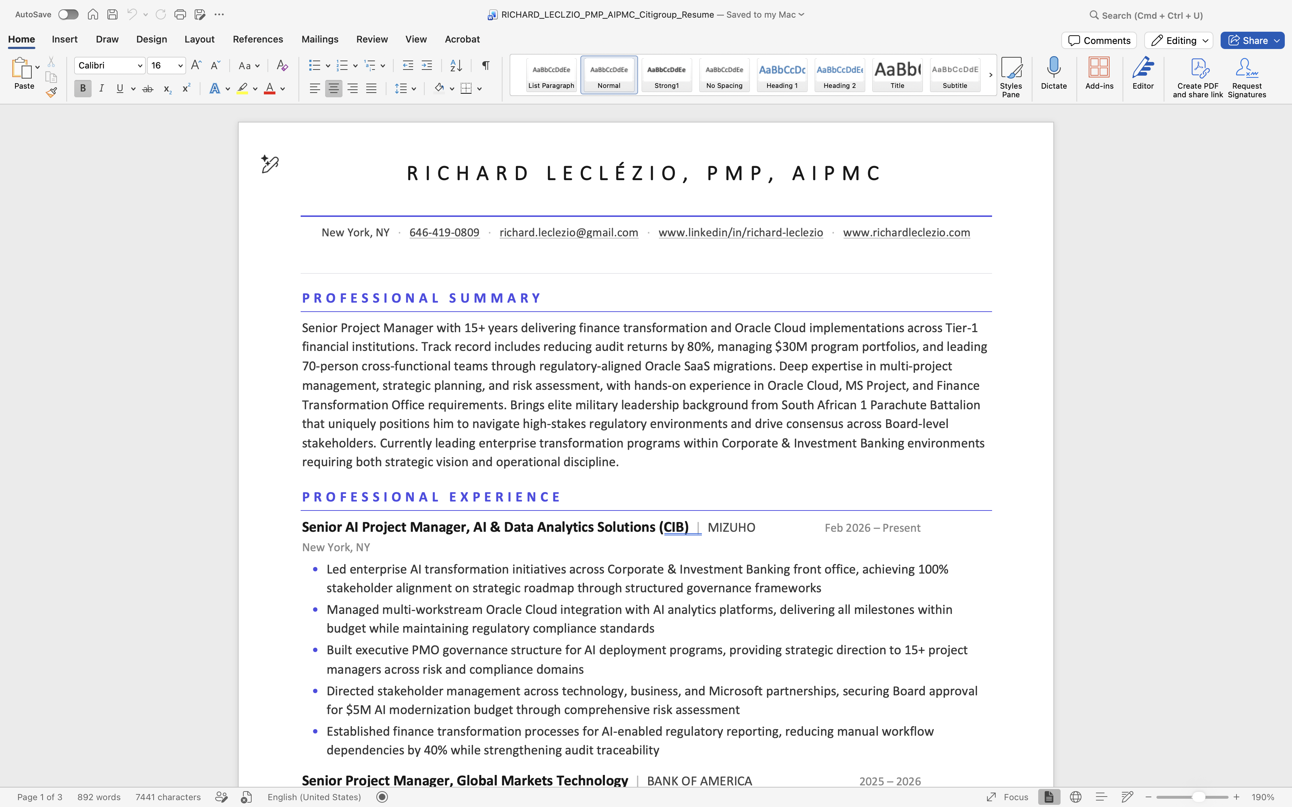Apply superscript formatting

(x=186, y=88)
